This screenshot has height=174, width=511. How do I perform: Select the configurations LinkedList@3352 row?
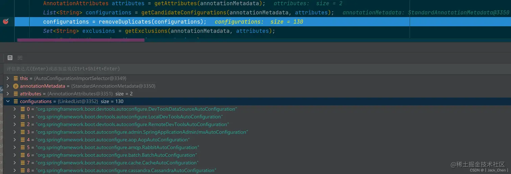[257, 101]
